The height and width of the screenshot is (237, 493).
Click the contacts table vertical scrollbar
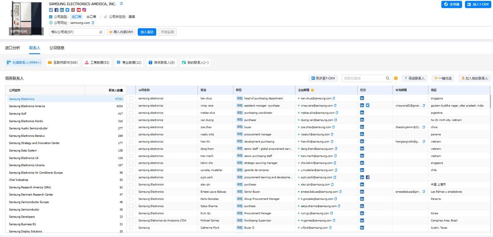pos(491,101)
